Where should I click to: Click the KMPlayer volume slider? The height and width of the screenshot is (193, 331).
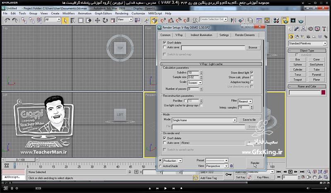tap(319, 188)
